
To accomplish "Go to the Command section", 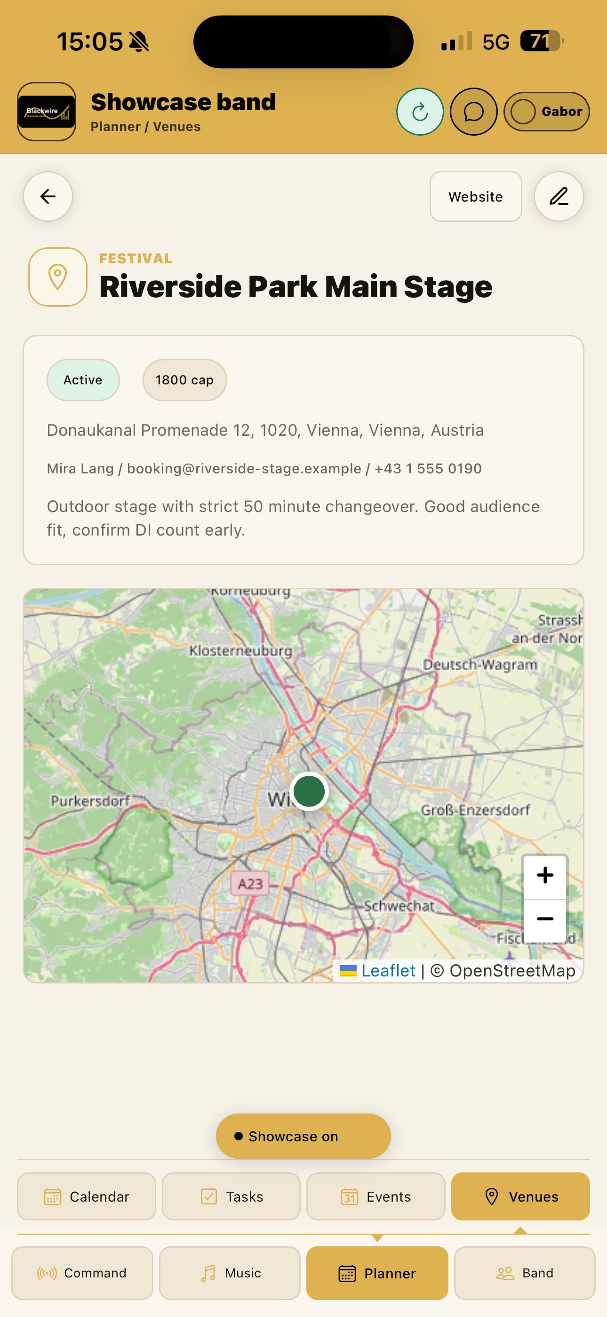I will [x=82, y=1273].
